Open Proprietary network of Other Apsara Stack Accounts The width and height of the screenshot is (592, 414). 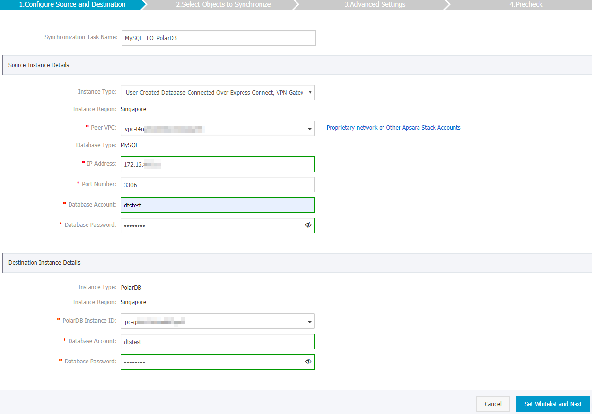coord(394,127)
